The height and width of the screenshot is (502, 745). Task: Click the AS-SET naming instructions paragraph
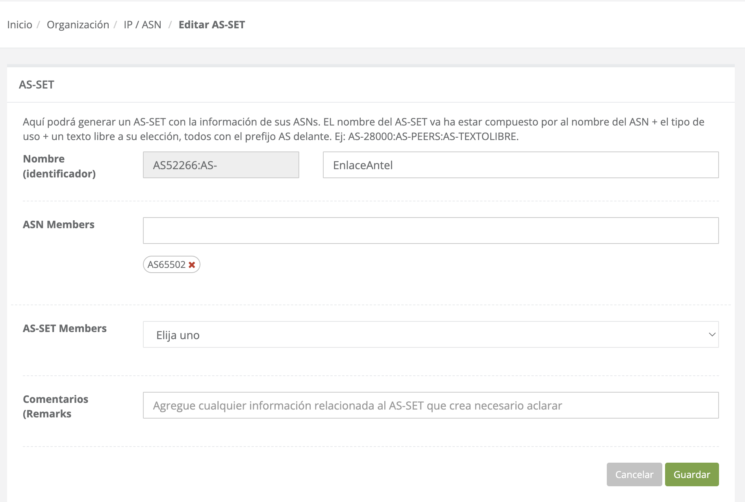click(x=363, y=129)
